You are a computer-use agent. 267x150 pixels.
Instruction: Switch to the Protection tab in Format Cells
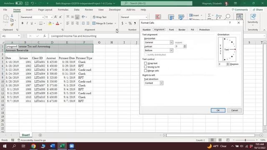click(204, 30)
